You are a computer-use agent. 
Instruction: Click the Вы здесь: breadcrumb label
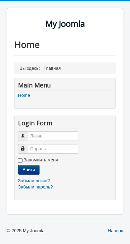[29, 68]
